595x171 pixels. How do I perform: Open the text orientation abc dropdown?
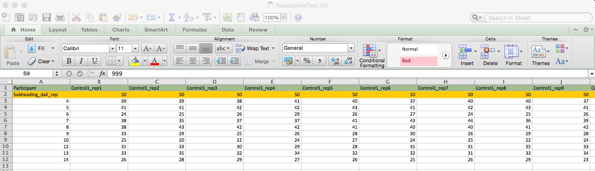pyautogui.click(x=223, y=48)
